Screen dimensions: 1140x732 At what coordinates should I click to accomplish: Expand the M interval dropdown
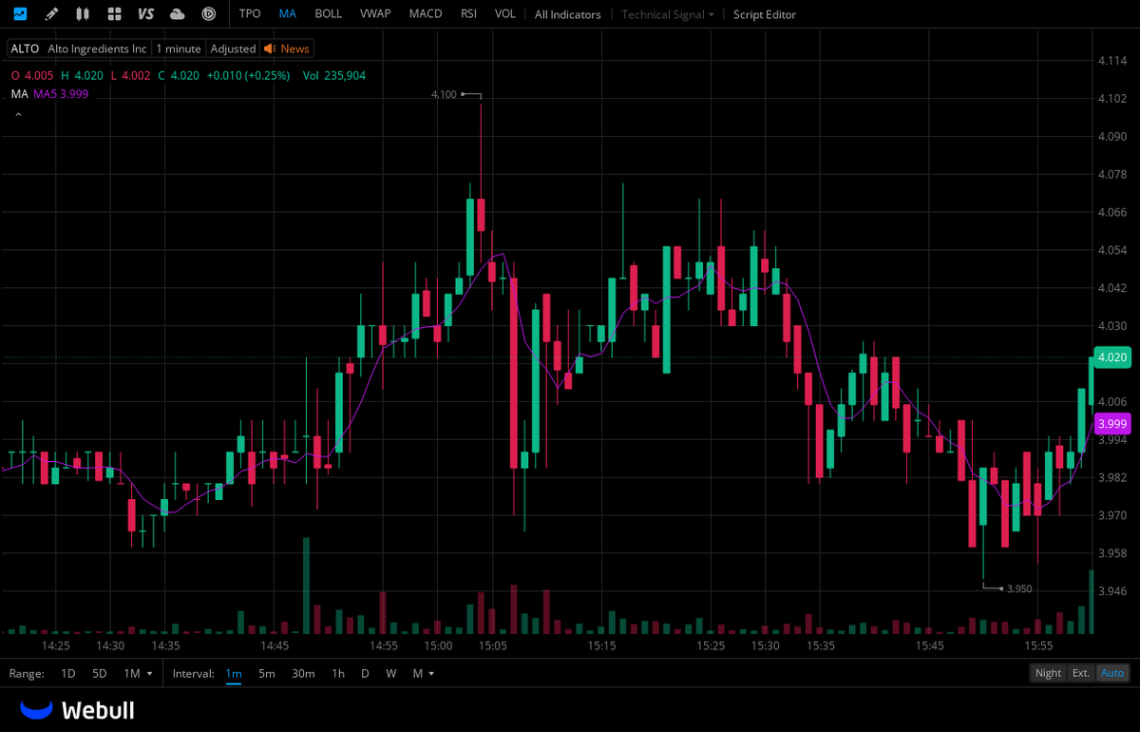click(423, 673)
